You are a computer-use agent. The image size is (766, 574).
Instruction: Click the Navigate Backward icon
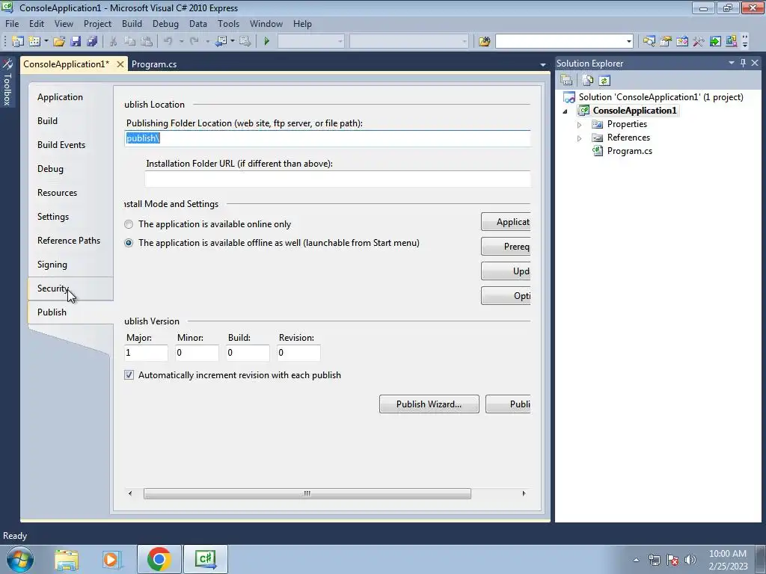[221, 41]
